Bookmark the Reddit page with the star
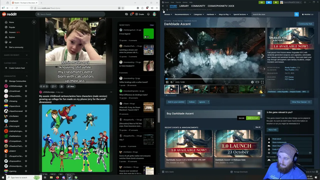The width and height of the screenshot is (320, 180). [x=122, y=8]
